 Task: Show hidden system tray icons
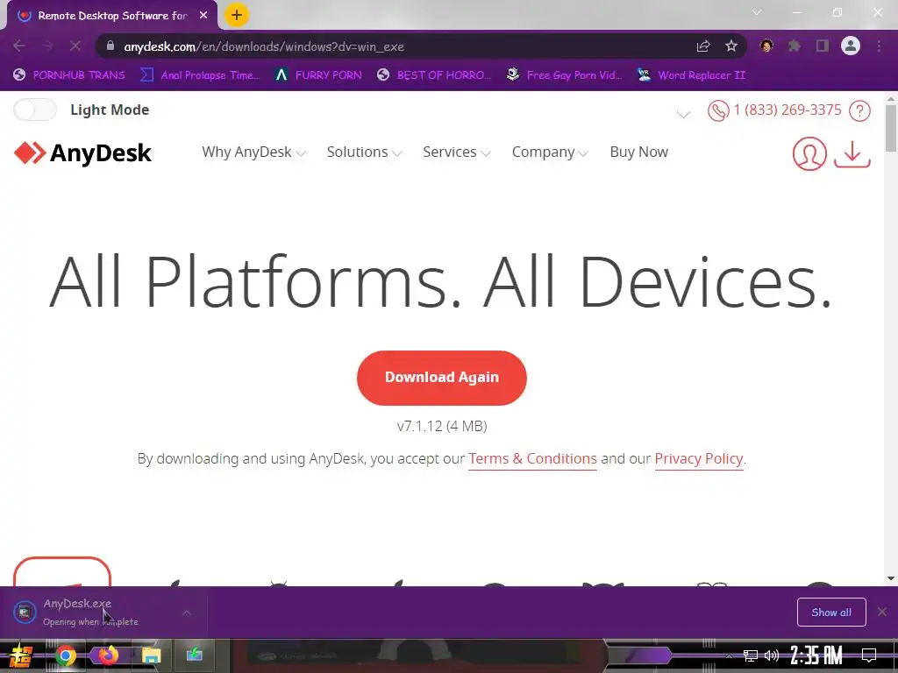[729, 655]
